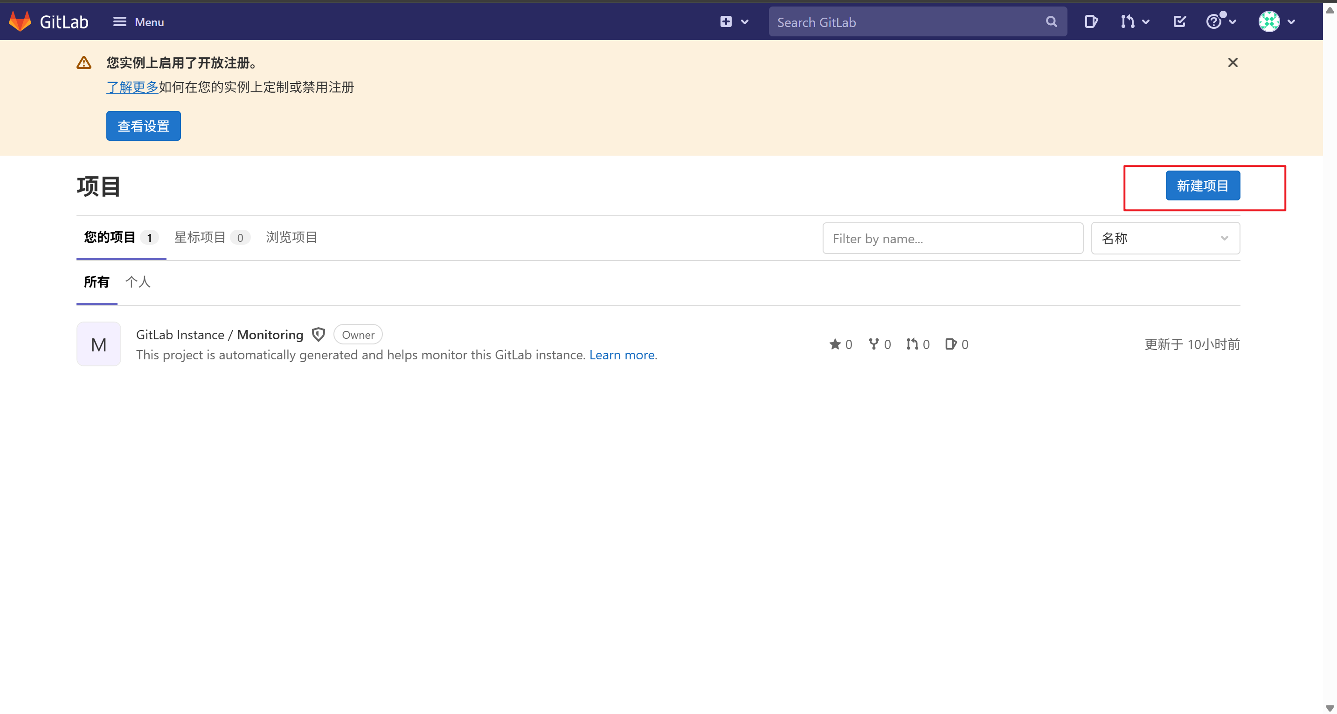Click the Monitoring project M avatar
This screenshot has height=714, width=1337.
coord(98,344)
